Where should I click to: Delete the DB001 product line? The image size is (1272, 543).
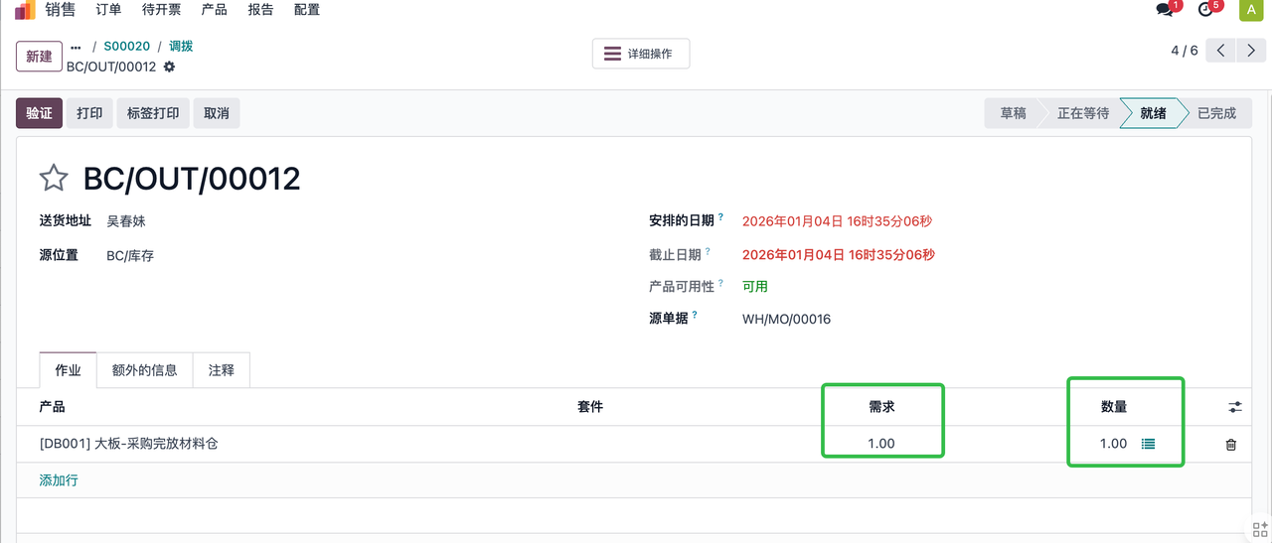pos(1231,445)
